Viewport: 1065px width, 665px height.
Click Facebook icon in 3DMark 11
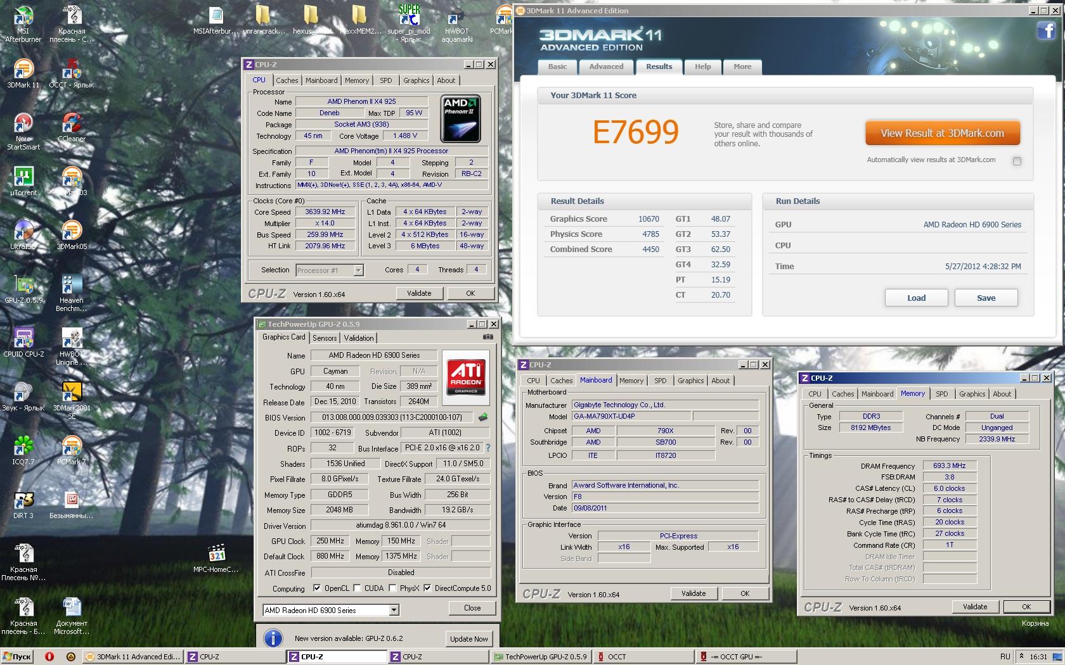click(x=1046, y=31)
